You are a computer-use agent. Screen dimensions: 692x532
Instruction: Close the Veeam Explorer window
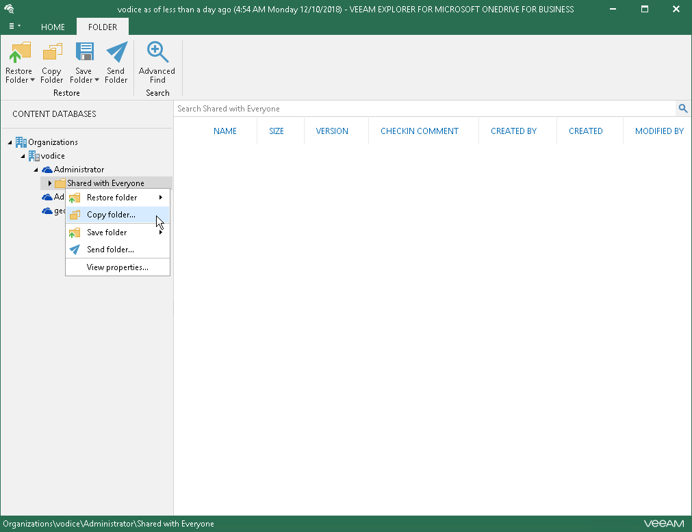pyautogui.click(x=676, y=9)
